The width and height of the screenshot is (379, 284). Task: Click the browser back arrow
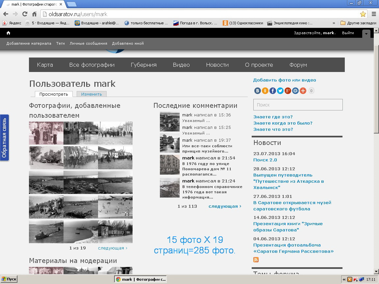[x=6, y=14]
